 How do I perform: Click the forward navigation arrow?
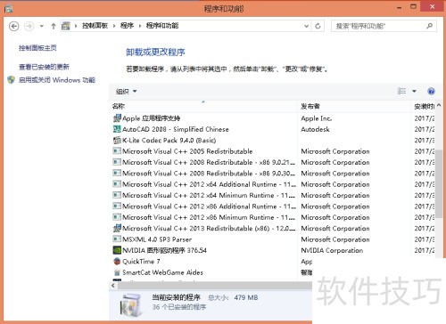[29, 26]
